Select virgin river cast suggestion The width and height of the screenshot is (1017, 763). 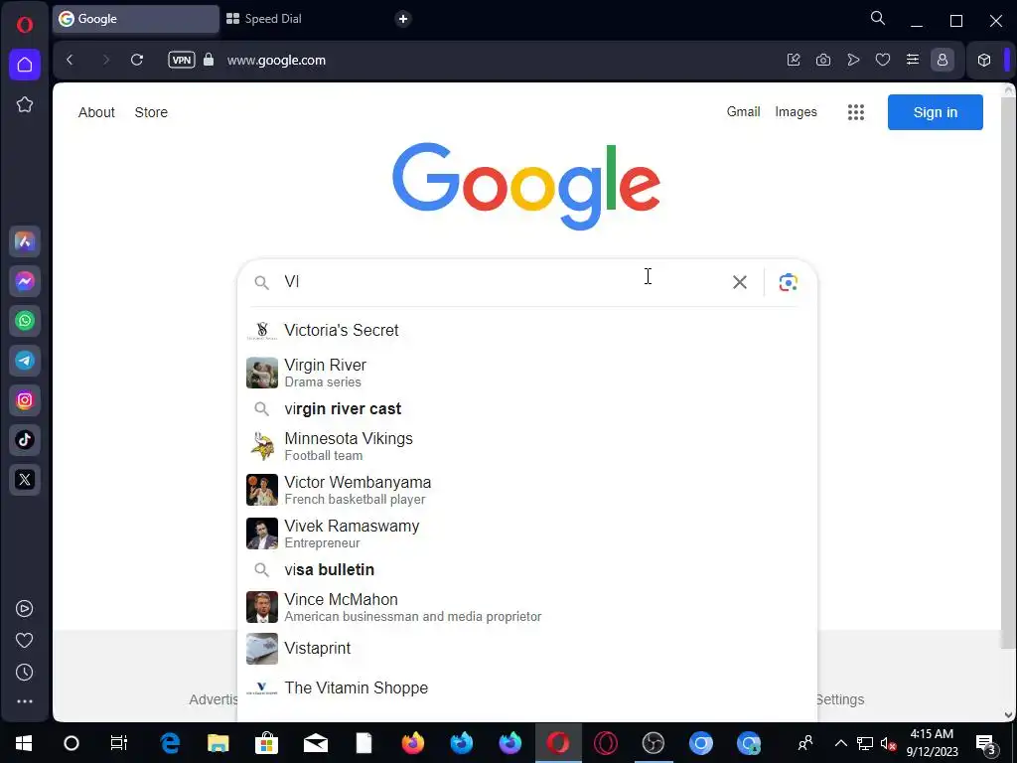click(x=527, y=408)
